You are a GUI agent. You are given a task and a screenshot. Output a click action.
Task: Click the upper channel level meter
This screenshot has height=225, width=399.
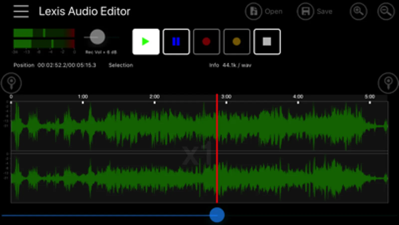[x=44, y=33]
